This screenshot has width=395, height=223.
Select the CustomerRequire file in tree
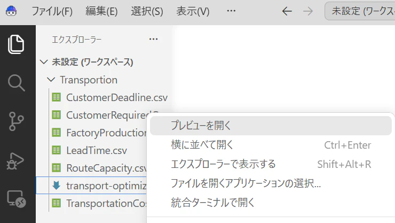(107, 115)
